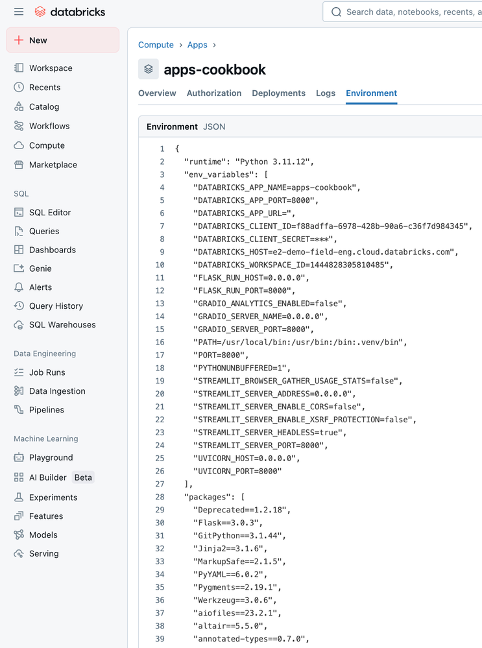
Task: Switch to the Overview tab
Action: click(x=157, y=93)
